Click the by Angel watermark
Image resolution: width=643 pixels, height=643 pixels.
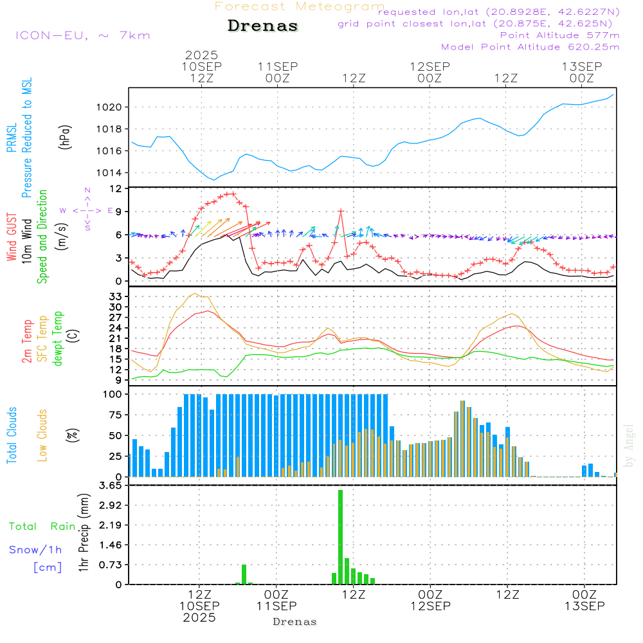(x=629, y=446)
